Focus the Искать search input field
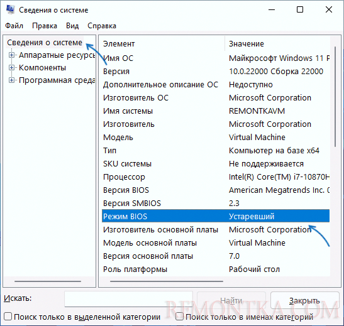 [128, 299]
